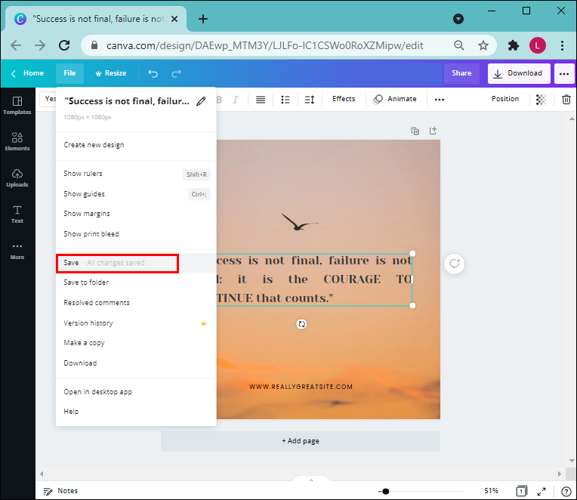Screen dimensions: 577x500
Task: Open Help from File menu
Action: [136, 412]
